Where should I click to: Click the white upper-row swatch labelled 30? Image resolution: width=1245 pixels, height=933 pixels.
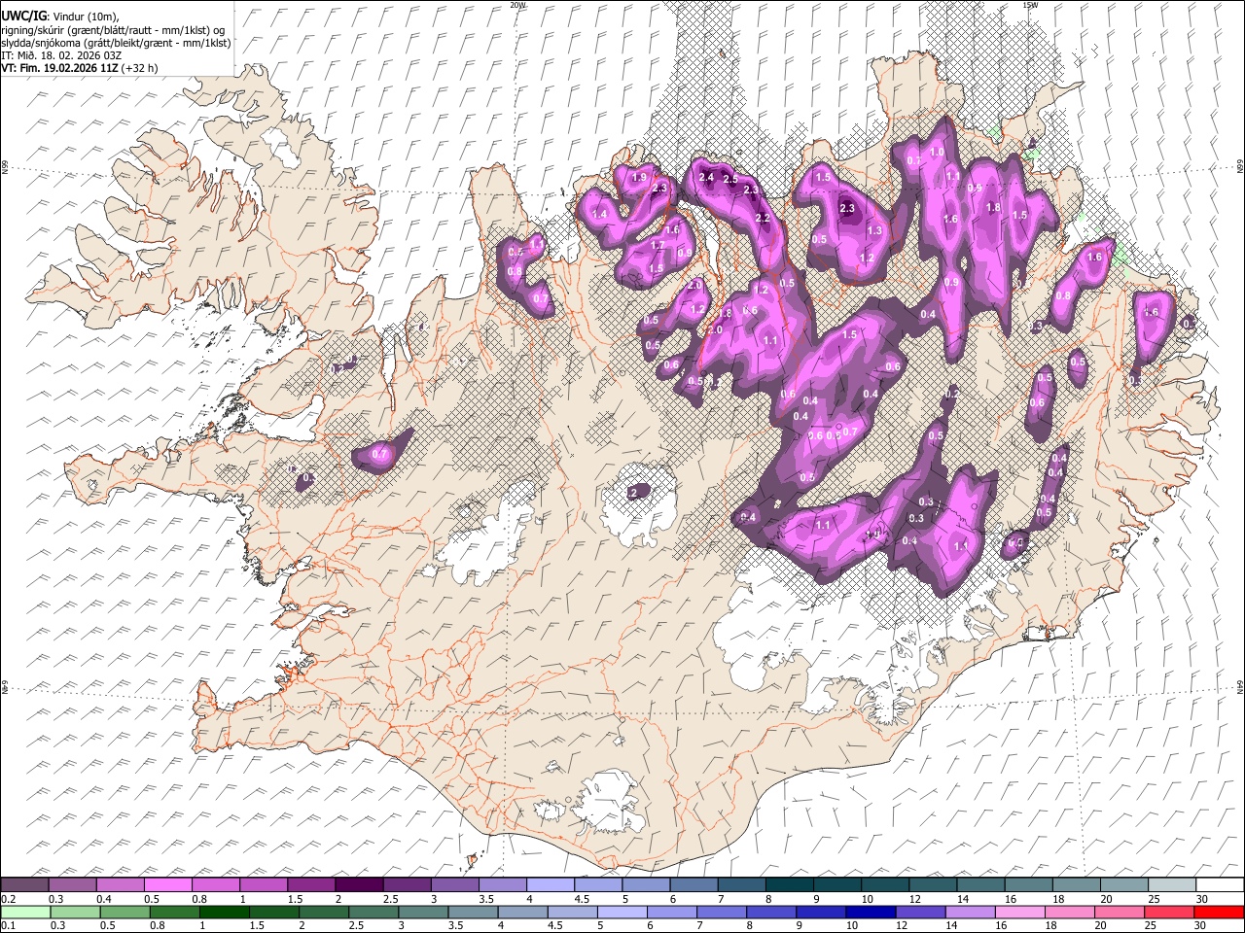1219,885
